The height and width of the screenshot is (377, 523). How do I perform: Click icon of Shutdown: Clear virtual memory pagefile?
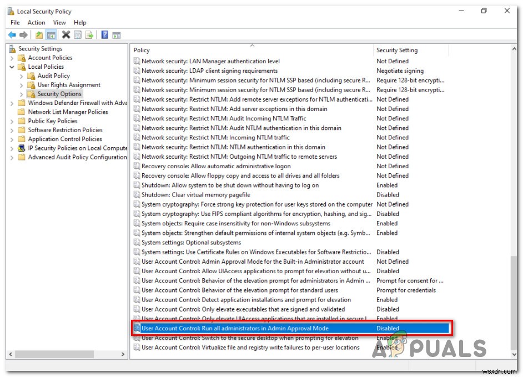pos(137,194)
